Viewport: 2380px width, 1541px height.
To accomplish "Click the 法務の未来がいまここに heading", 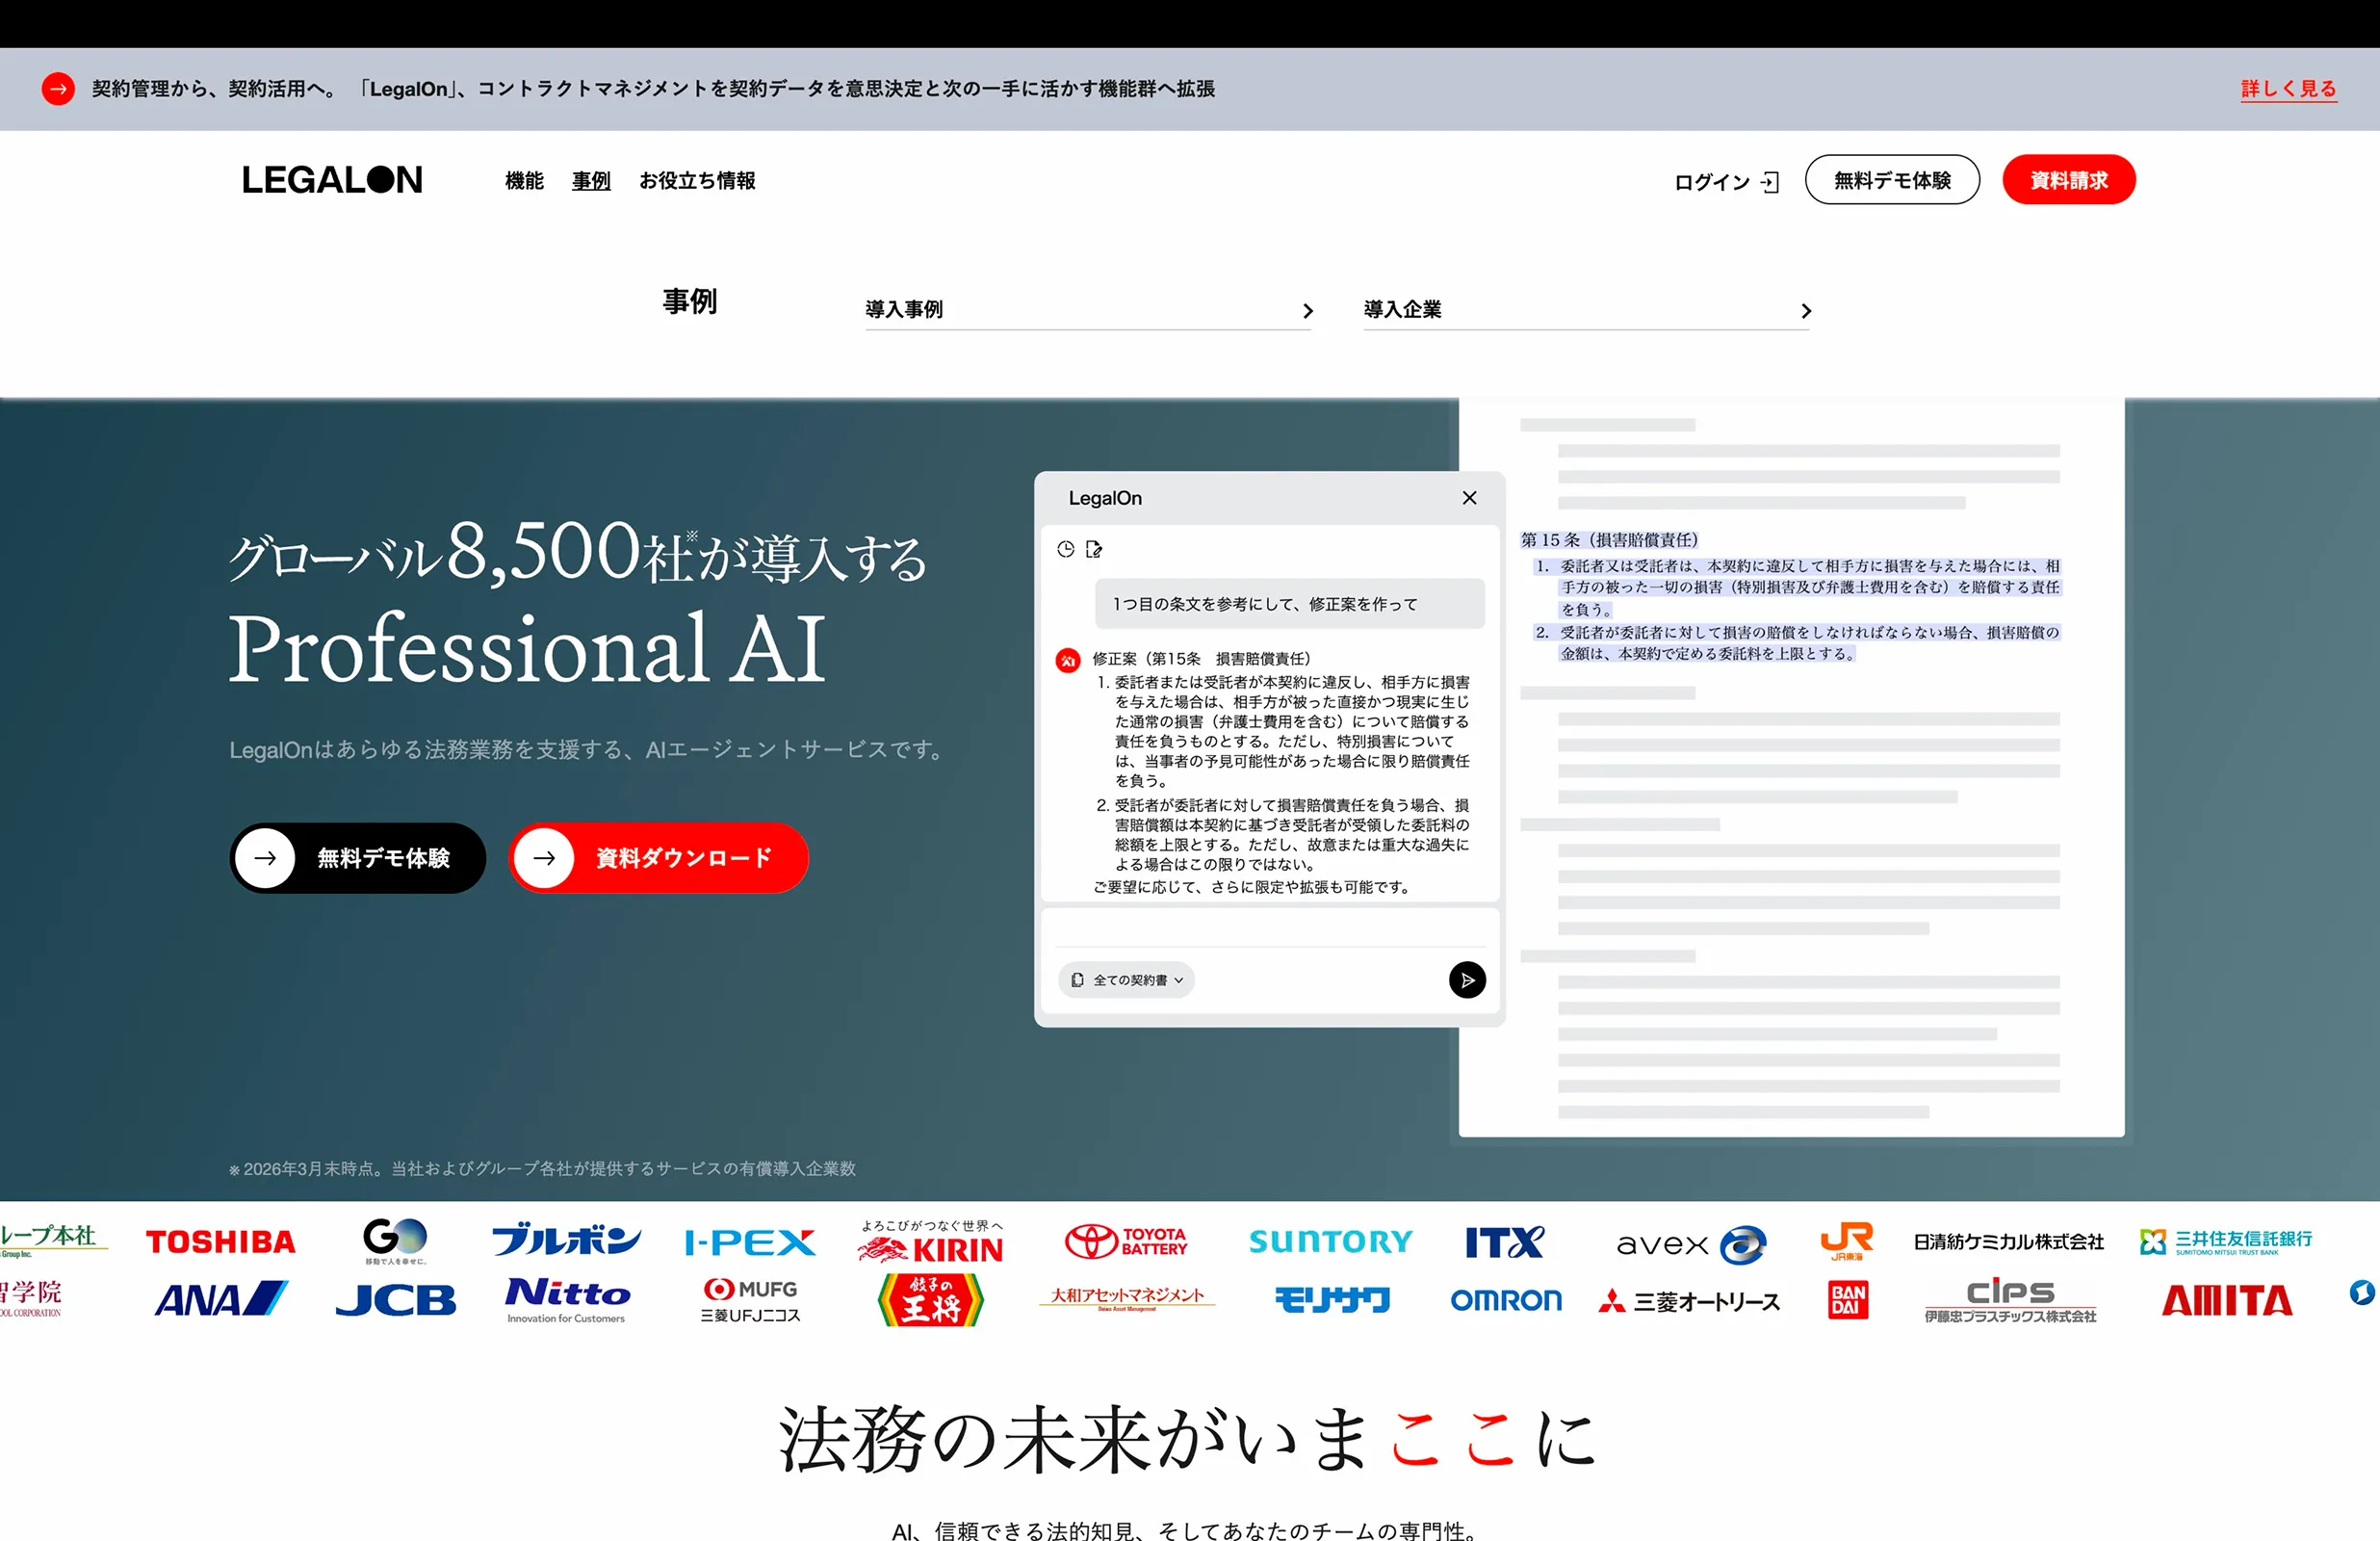I will coord(1188,1440).
